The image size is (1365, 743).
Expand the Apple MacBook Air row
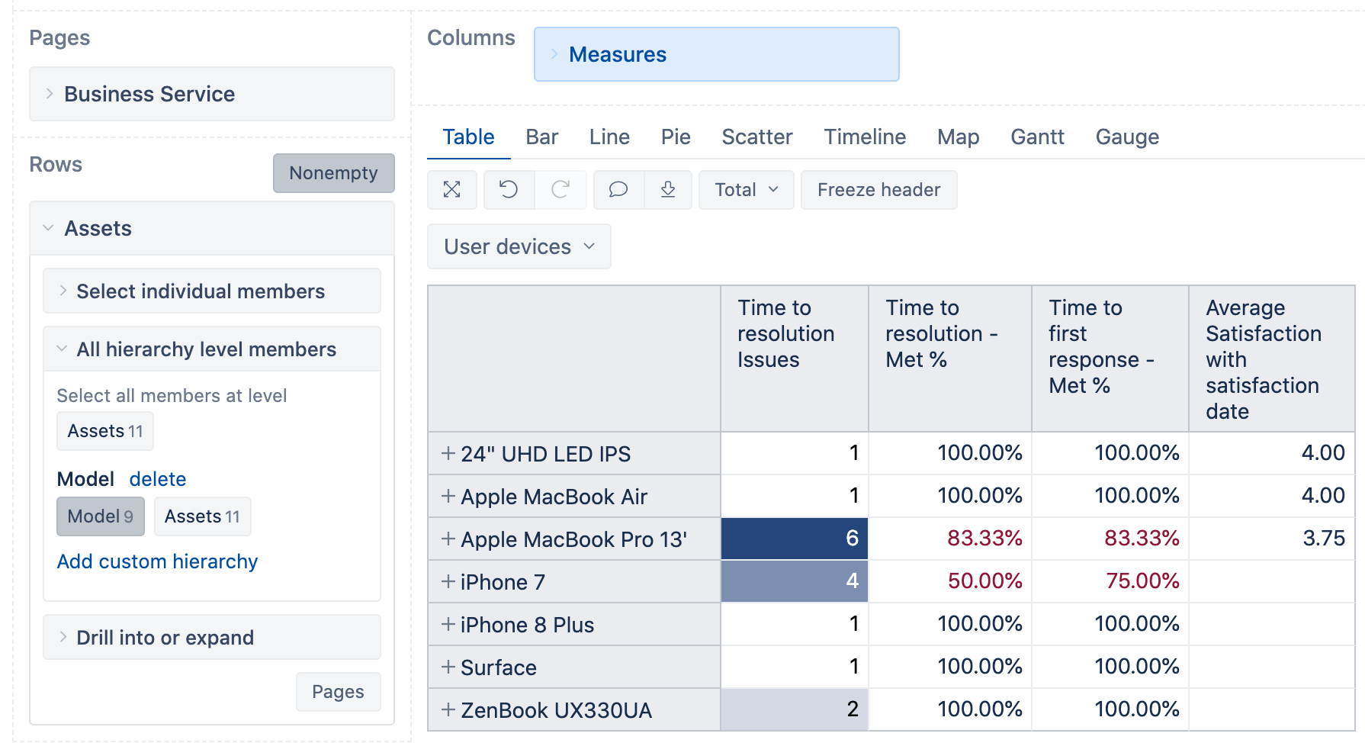448,496
